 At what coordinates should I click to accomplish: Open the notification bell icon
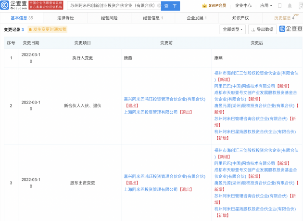(290, 6)
